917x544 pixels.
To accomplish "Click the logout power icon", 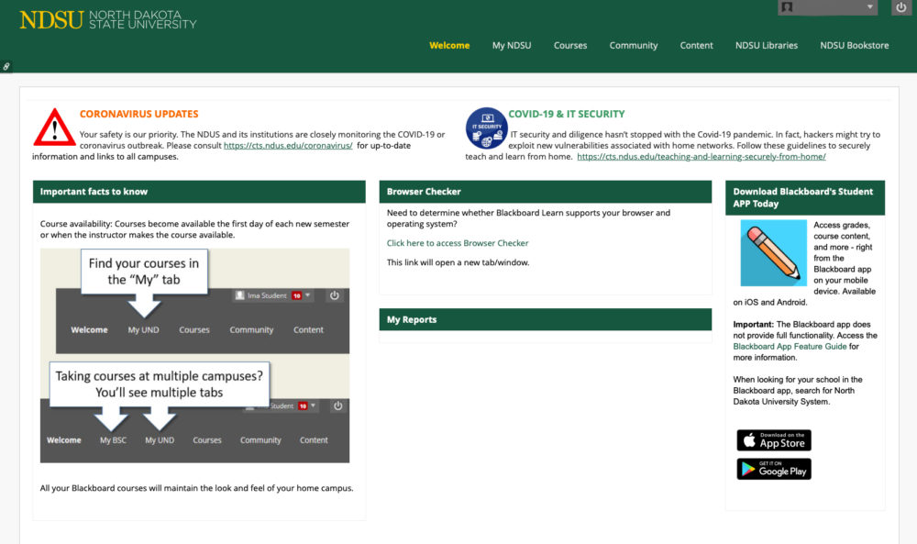I will click(x=900, y=7).
